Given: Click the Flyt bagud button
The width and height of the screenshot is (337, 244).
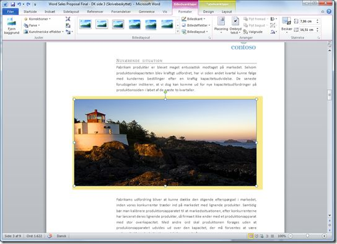Looking at the screenshot, I should (x=255, y=25).
